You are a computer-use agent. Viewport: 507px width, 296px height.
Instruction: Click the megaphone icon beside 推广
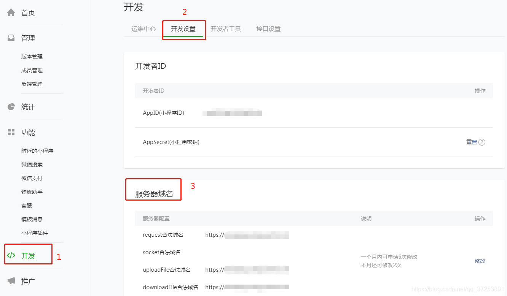pos(11,281)
